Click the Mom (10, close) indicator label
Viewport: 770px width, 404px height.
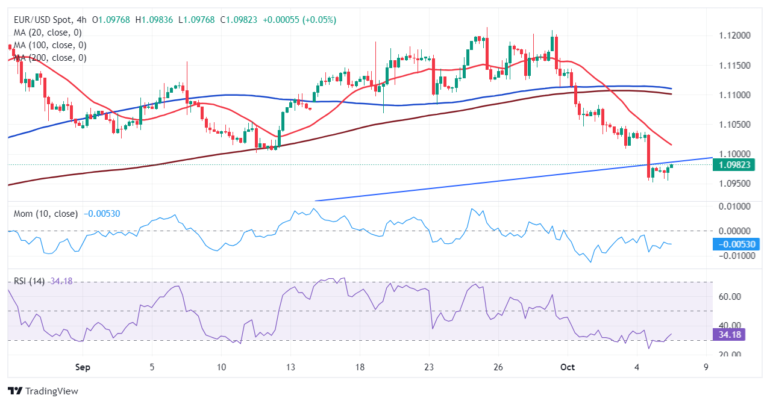[x=46, y=214]
